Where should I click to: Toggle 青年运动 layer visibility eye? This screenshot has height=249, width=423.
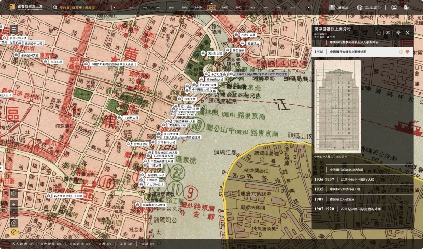click(88, 244)
